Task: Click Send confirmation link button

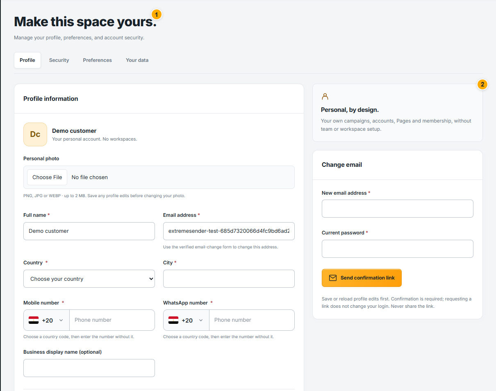Action: click(x=362, y=278)
